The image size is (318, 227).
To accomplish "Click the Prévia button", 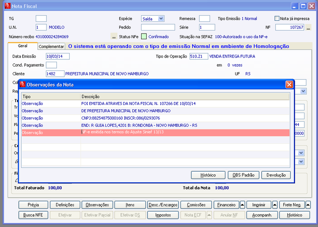I will coord(33,205).
